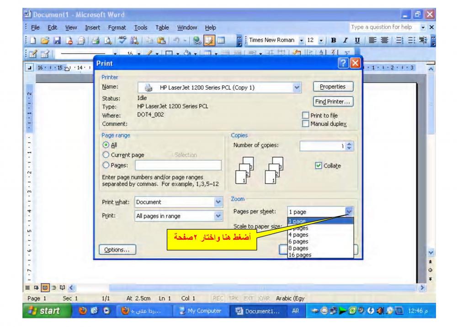457x327 pixels.
Task: Toggle Underline formatting
Action: pos(357,40)
